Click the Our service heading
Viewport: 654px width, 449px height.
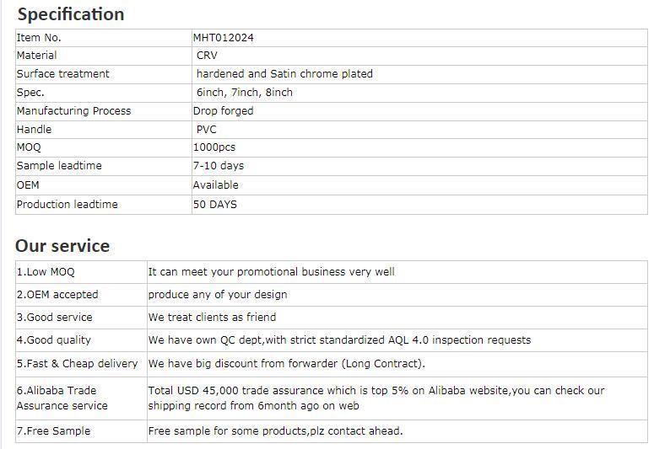pos(62,246)
